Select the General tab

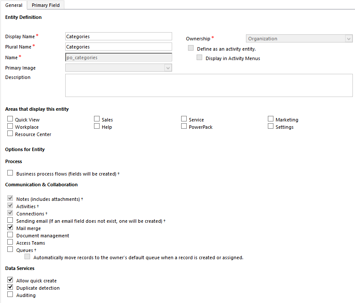14,5
